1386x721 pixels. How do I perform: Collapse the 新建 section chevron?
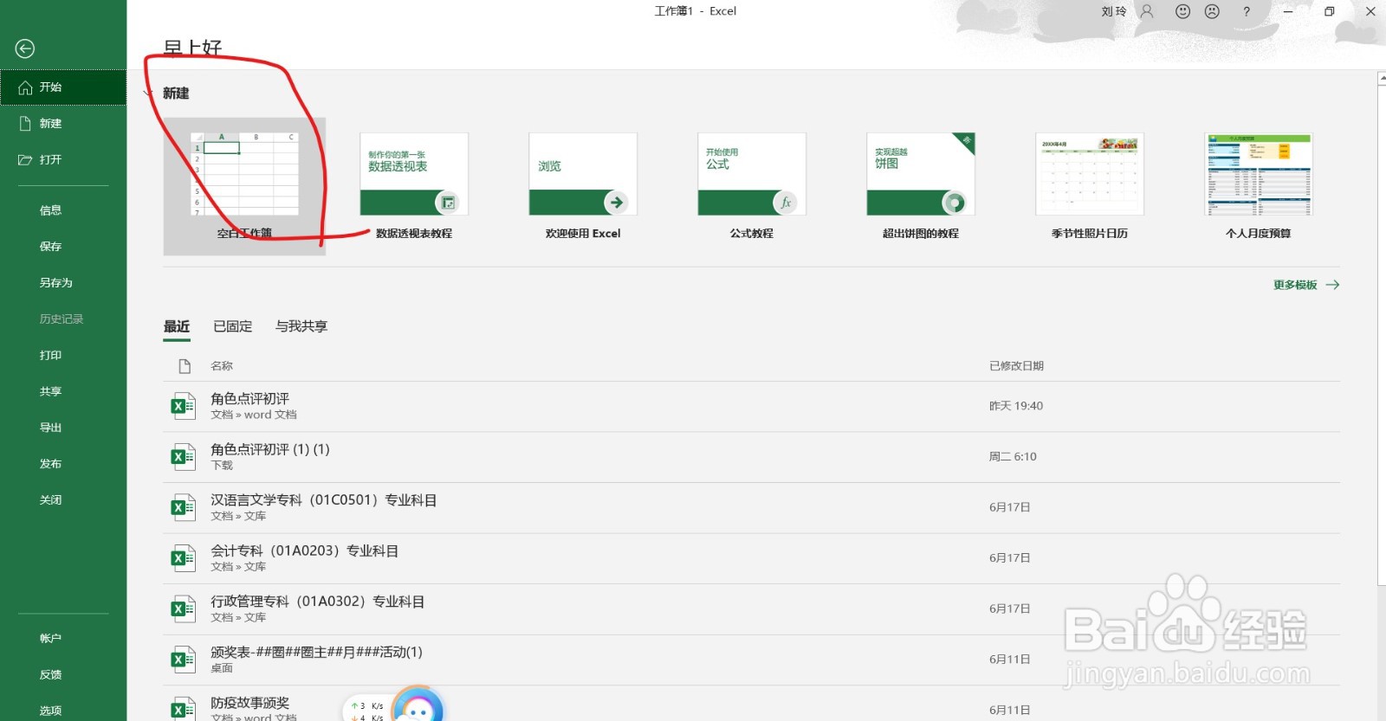point(149,93)
